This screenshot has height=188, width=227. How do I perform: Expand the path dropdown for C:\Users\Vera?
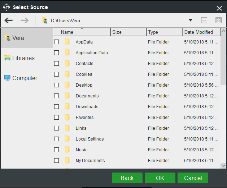click(x=191, y=20)
